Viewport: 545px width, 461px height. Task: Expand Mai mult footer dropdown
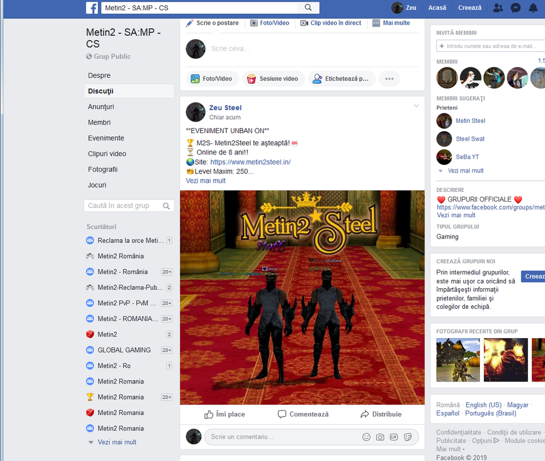pos(451,449)
